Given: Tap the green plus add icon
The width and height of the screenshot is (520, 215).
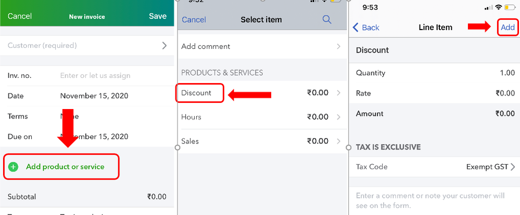Looking at the screenshot, I should [14, 167].
